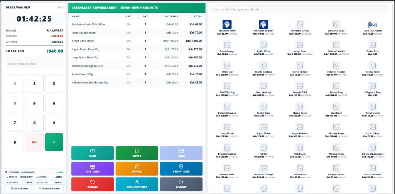Click keypad digit 9
The width and height of the screenshot is (395, 194).
54,123
